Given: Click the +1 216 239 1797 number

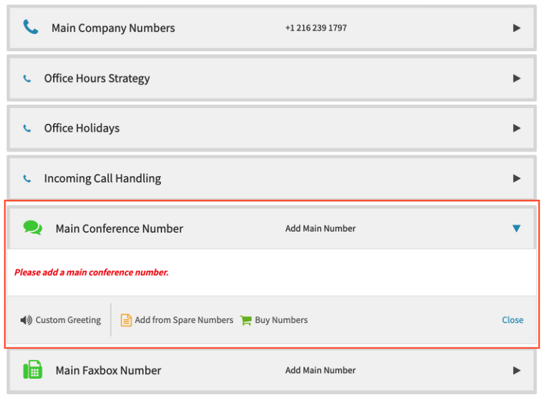Looking at the screenshot, I should coord(316,28).
